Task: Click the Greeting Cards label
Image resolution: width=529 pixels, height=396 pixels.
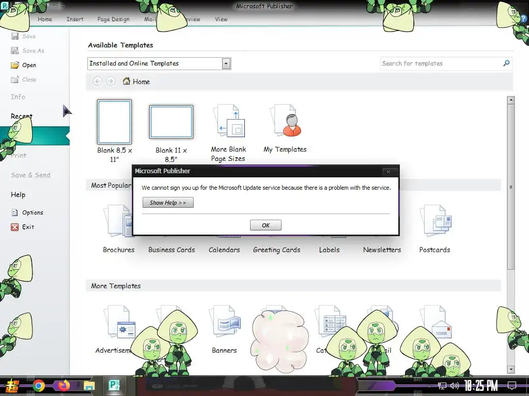Action: (x=277, y=250)
